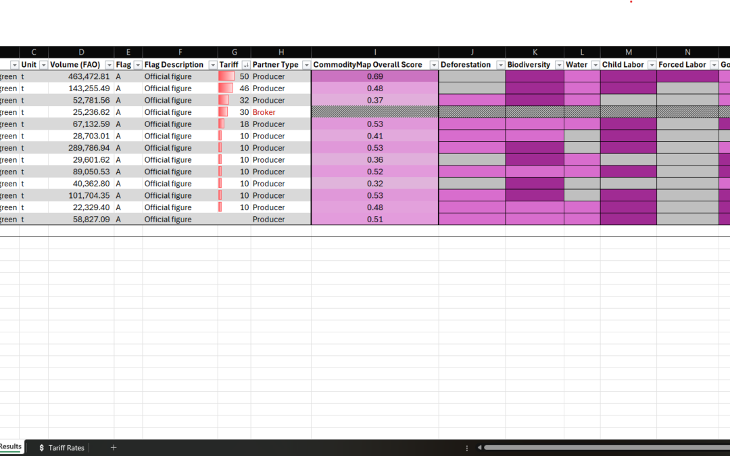Open the Volume (FAO) filter dropdown
The image size is (730, 456).
pyautogui.click(x=109, y=65)
